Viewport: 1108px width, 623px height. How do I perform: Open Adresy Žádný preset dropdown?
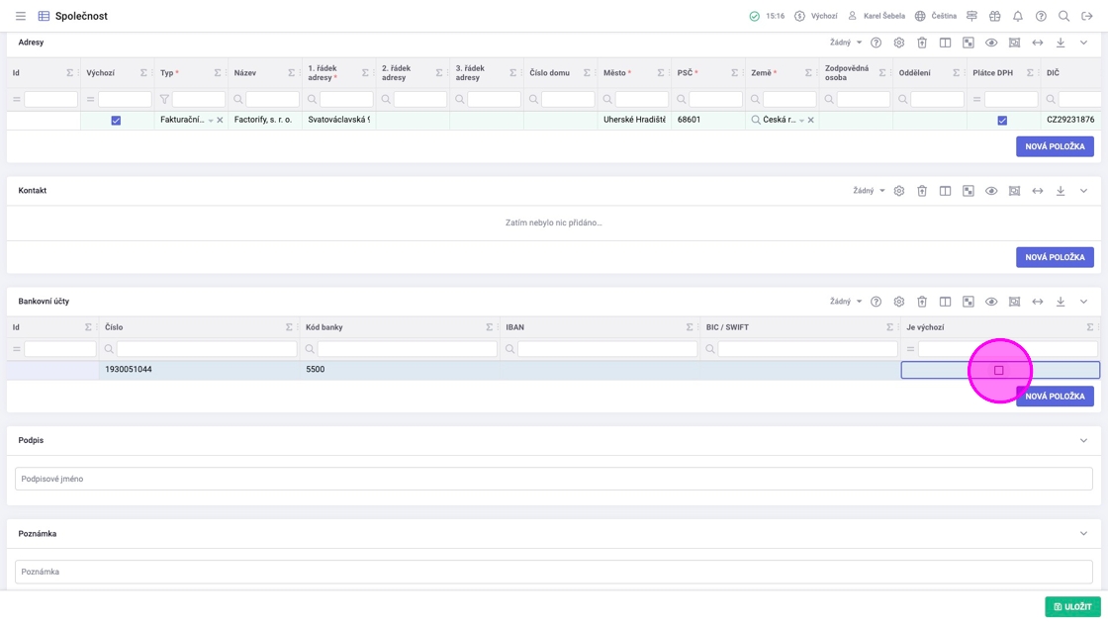(x=846, y=44)
